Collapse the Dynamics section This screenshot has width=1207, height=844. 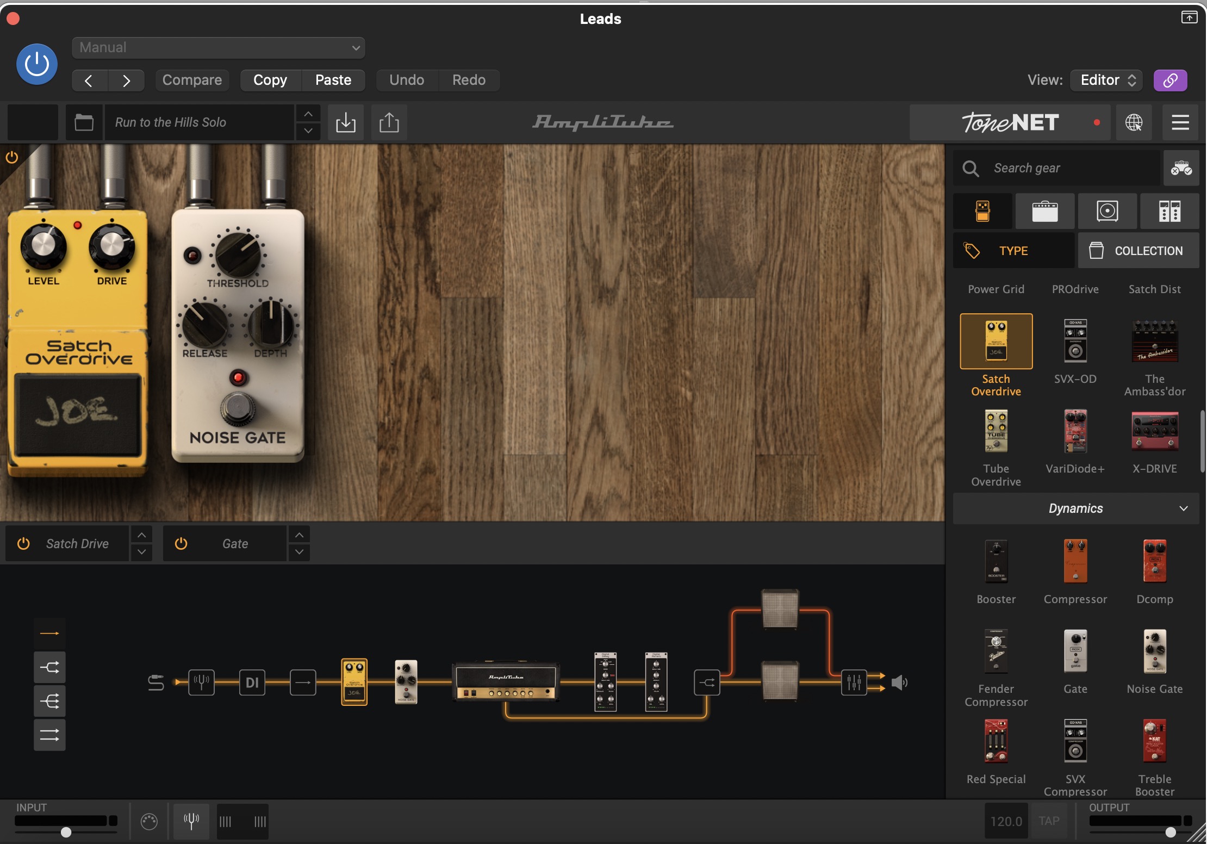(x=1076, y=508)
